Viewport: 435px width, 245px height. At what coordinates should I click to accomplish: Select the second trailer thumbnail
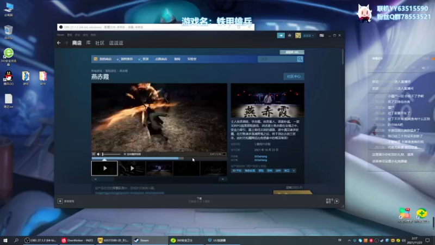pos(132,168)
